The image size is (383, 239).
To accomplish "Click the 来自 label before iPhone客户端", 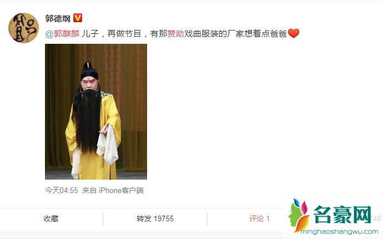I will (x=89, y=190).
